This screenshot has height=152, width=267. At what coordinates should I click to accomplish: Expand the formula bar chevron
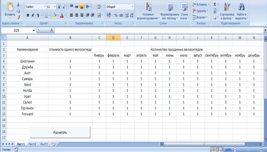pyautogui.click(x=265, y=30)
